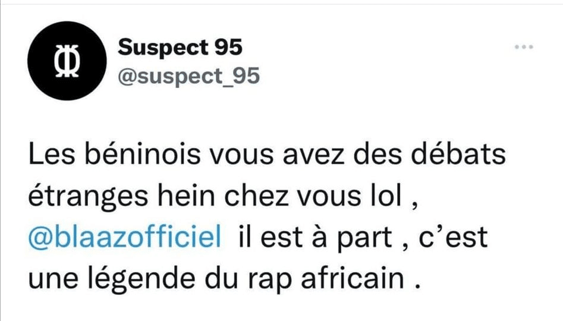
Task: Open the Suspect 95 display name
Action: point(180,48)
